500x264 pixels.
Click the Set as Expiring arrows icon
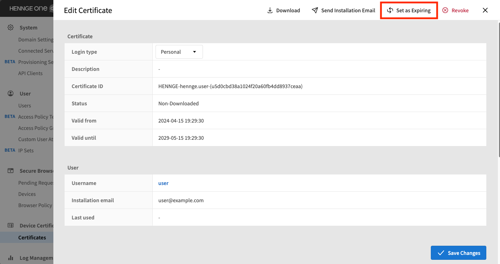point(390,10)
